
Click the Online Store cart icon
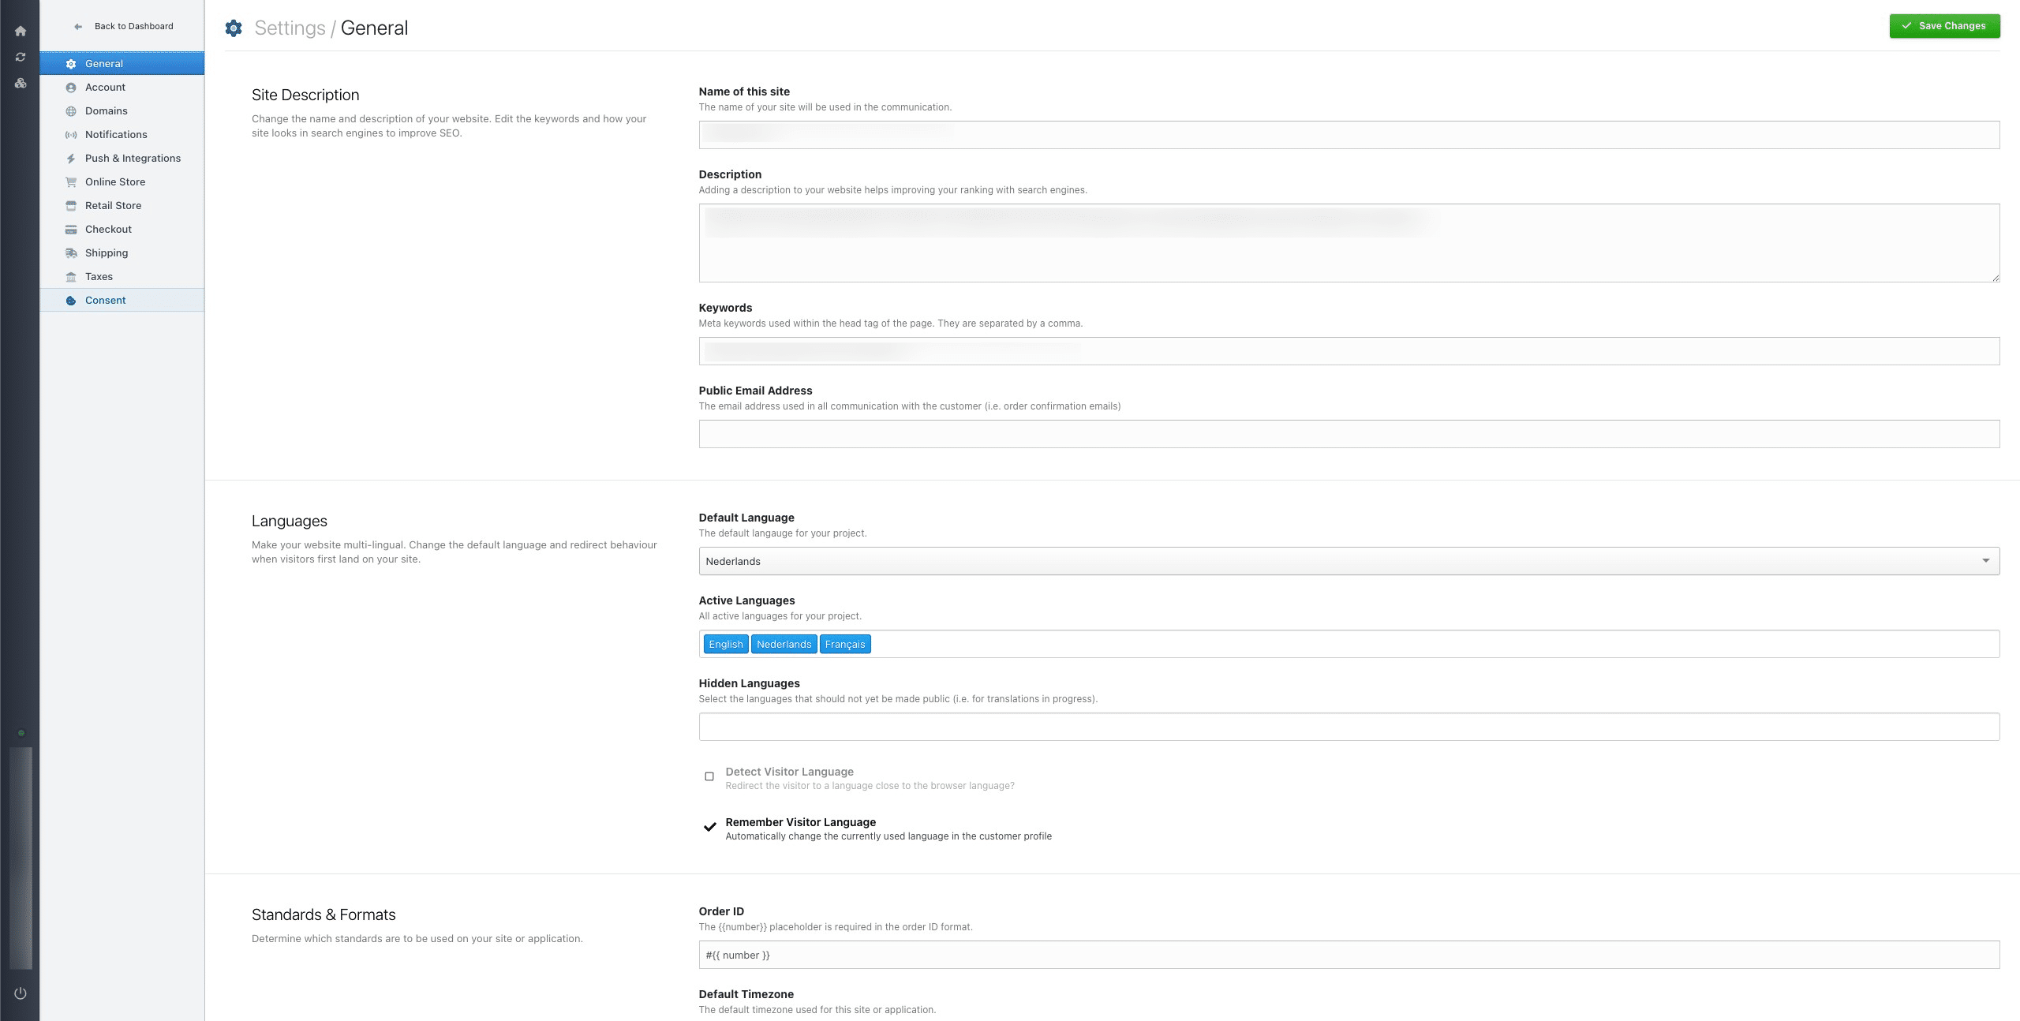coord(71,182)
